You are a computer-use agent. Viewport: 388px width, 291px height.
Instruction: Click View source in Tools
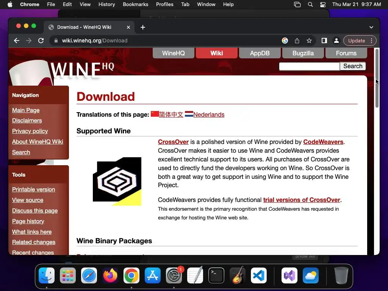[28, 200]
